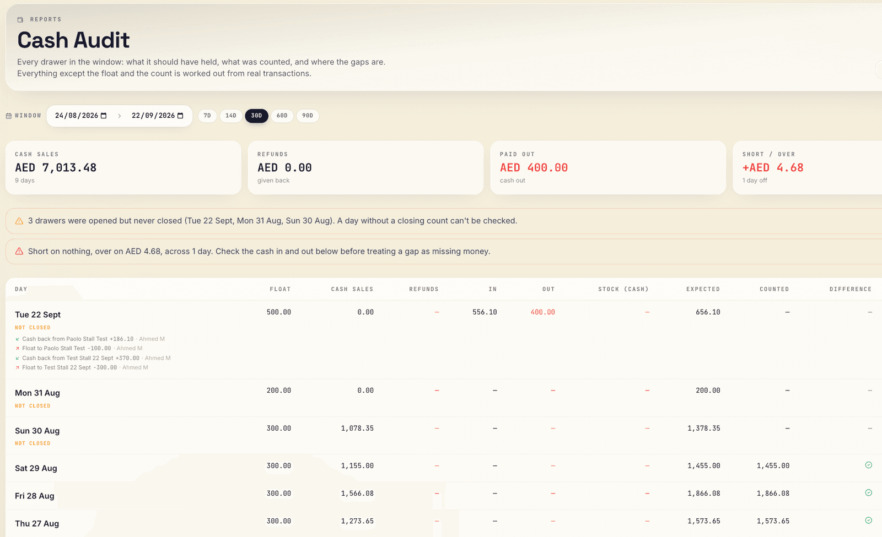Click the arrow icon beside "Cash back from Test Stall 22 Sept"

click(18, 359)
